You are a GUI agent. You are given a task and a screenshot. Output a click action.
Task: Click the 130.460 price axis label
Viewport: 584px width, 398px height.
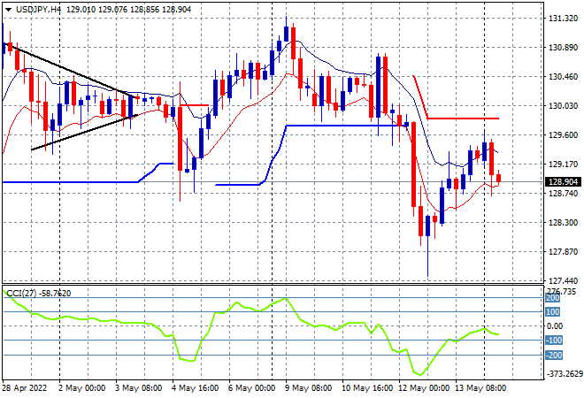click(x=564, y=77)
